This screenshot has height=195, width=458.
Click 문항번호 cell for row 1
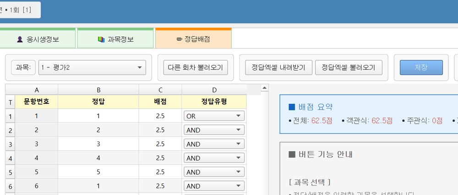(x=37, y=116)
